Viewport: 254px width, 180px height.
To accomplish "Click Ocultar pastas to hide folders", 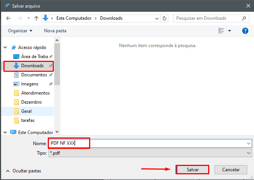I will click(24, 171).
